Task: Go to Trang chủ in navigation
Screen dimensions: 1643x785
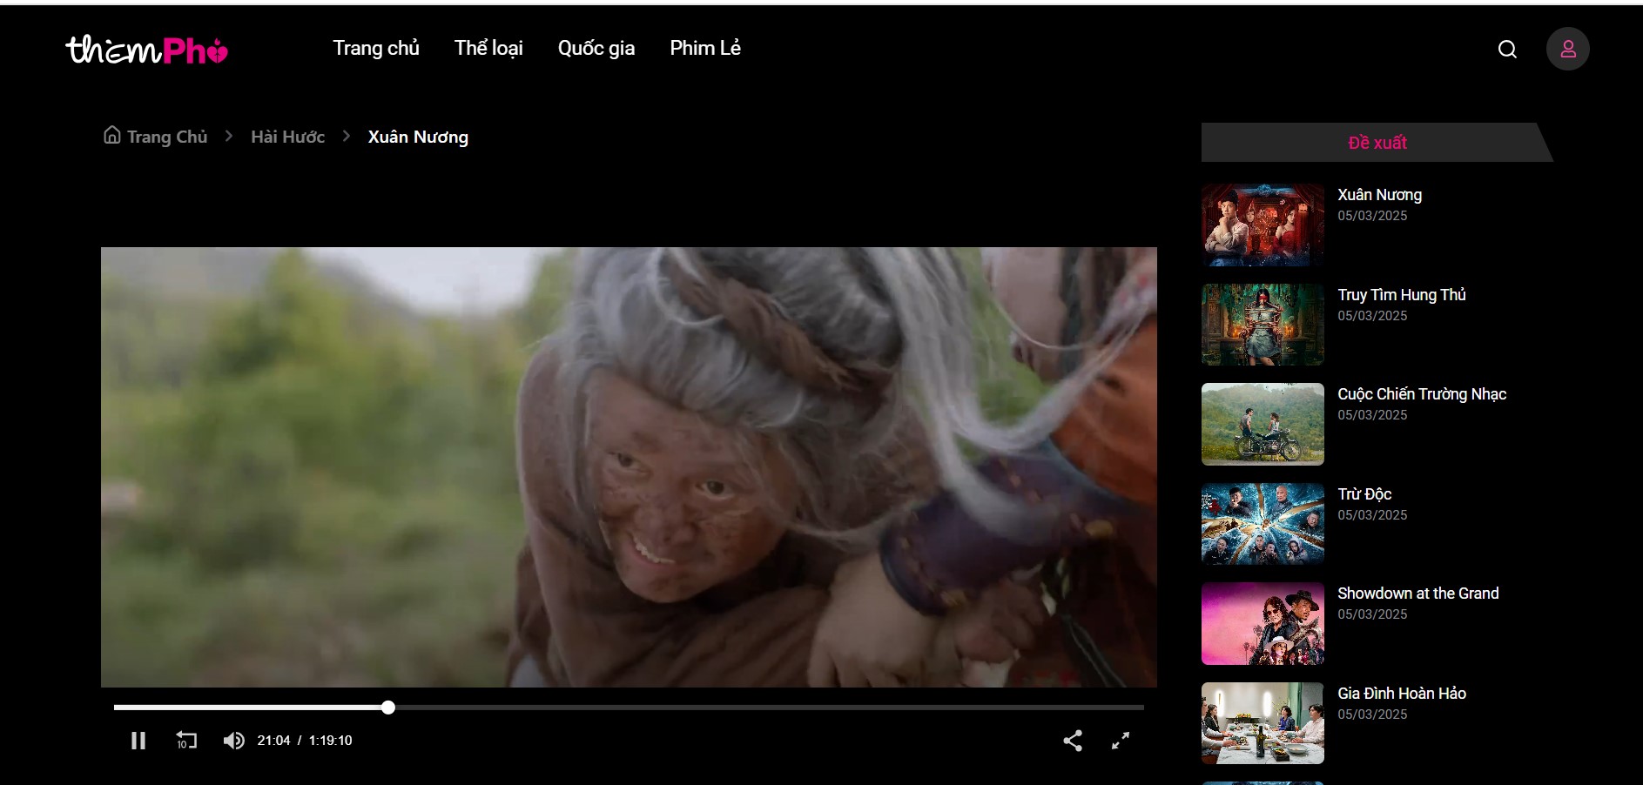Action: pyautogui.click(x=376, y=49)
